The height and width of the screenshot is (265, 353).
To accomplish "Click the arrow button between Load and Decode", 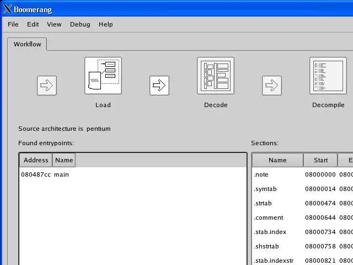I will (x=159, y=86).
